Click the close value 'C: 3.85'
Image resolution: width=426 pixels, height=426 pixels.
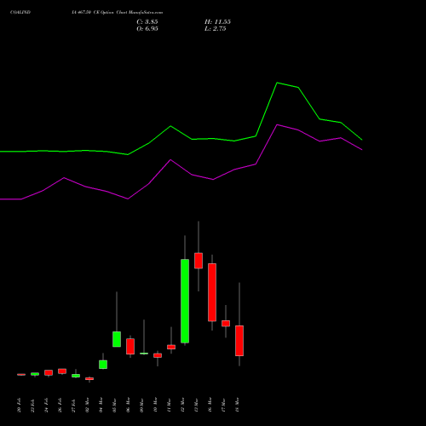(147, 22)
